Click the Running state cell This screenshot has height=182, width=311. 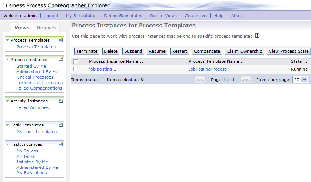[x=299, y=69]
